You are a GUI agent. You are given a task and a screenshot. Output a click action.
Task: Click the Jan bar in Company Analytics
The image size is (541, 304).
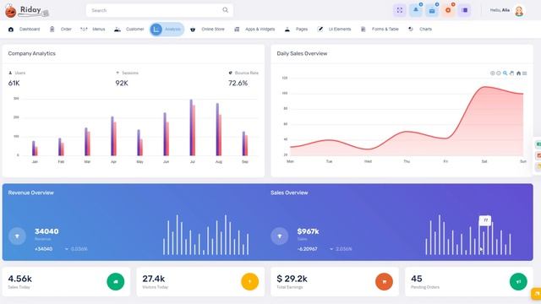[35, 149]
